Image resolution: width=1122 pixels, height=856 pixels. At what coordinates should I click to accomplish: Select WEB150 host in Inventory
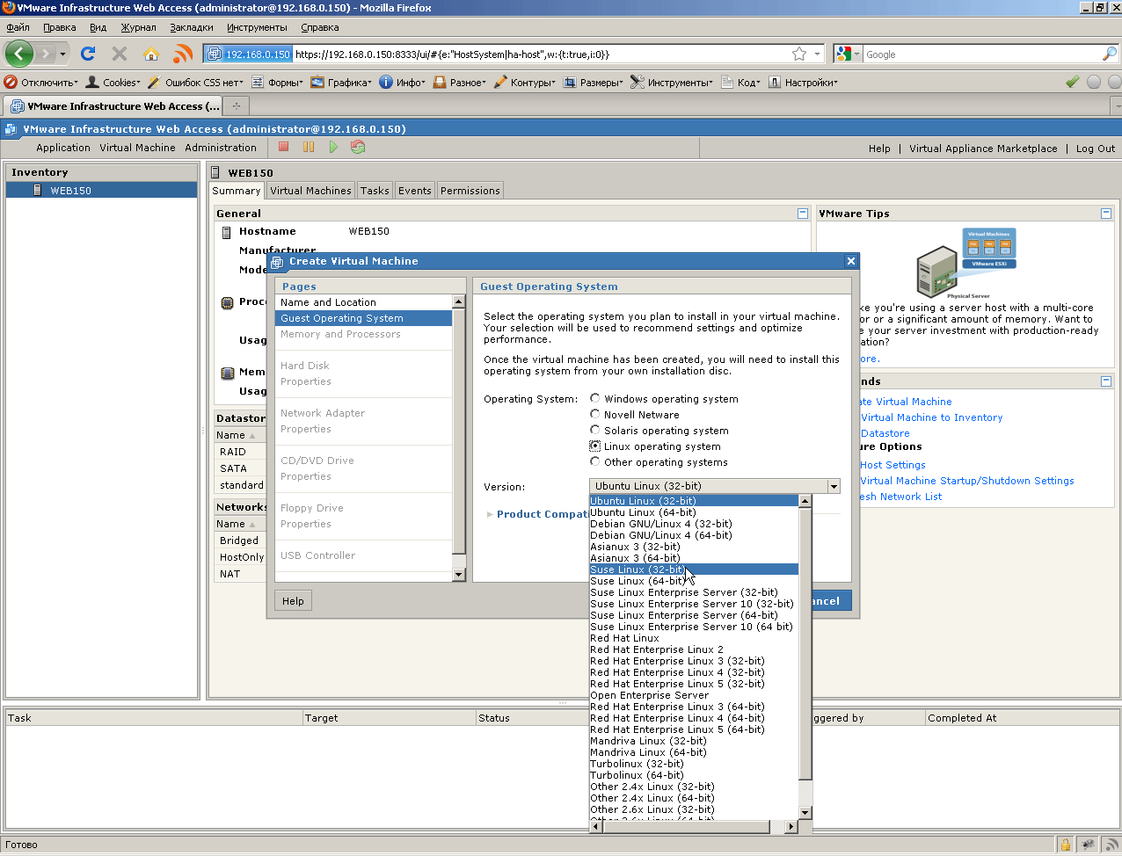(x=101, y=190)
